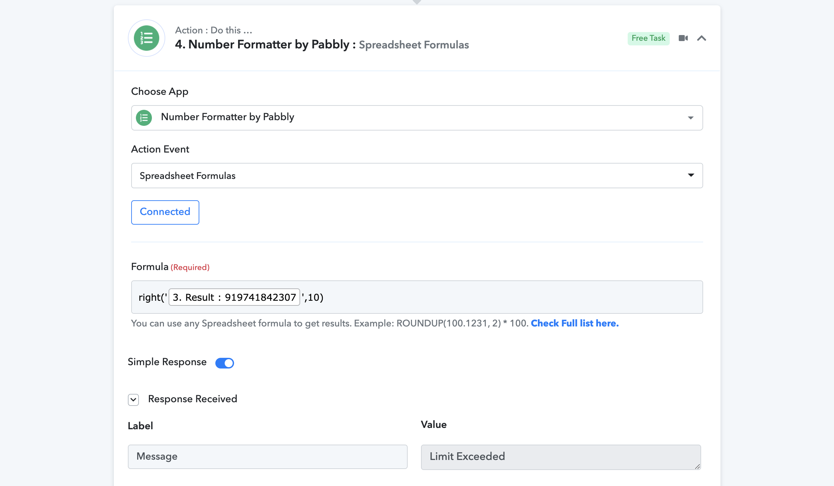The height and width of the screenshot is (486, 834).
Task: Open the 'Check Full list here.' link
Action: tap(575, 323)
